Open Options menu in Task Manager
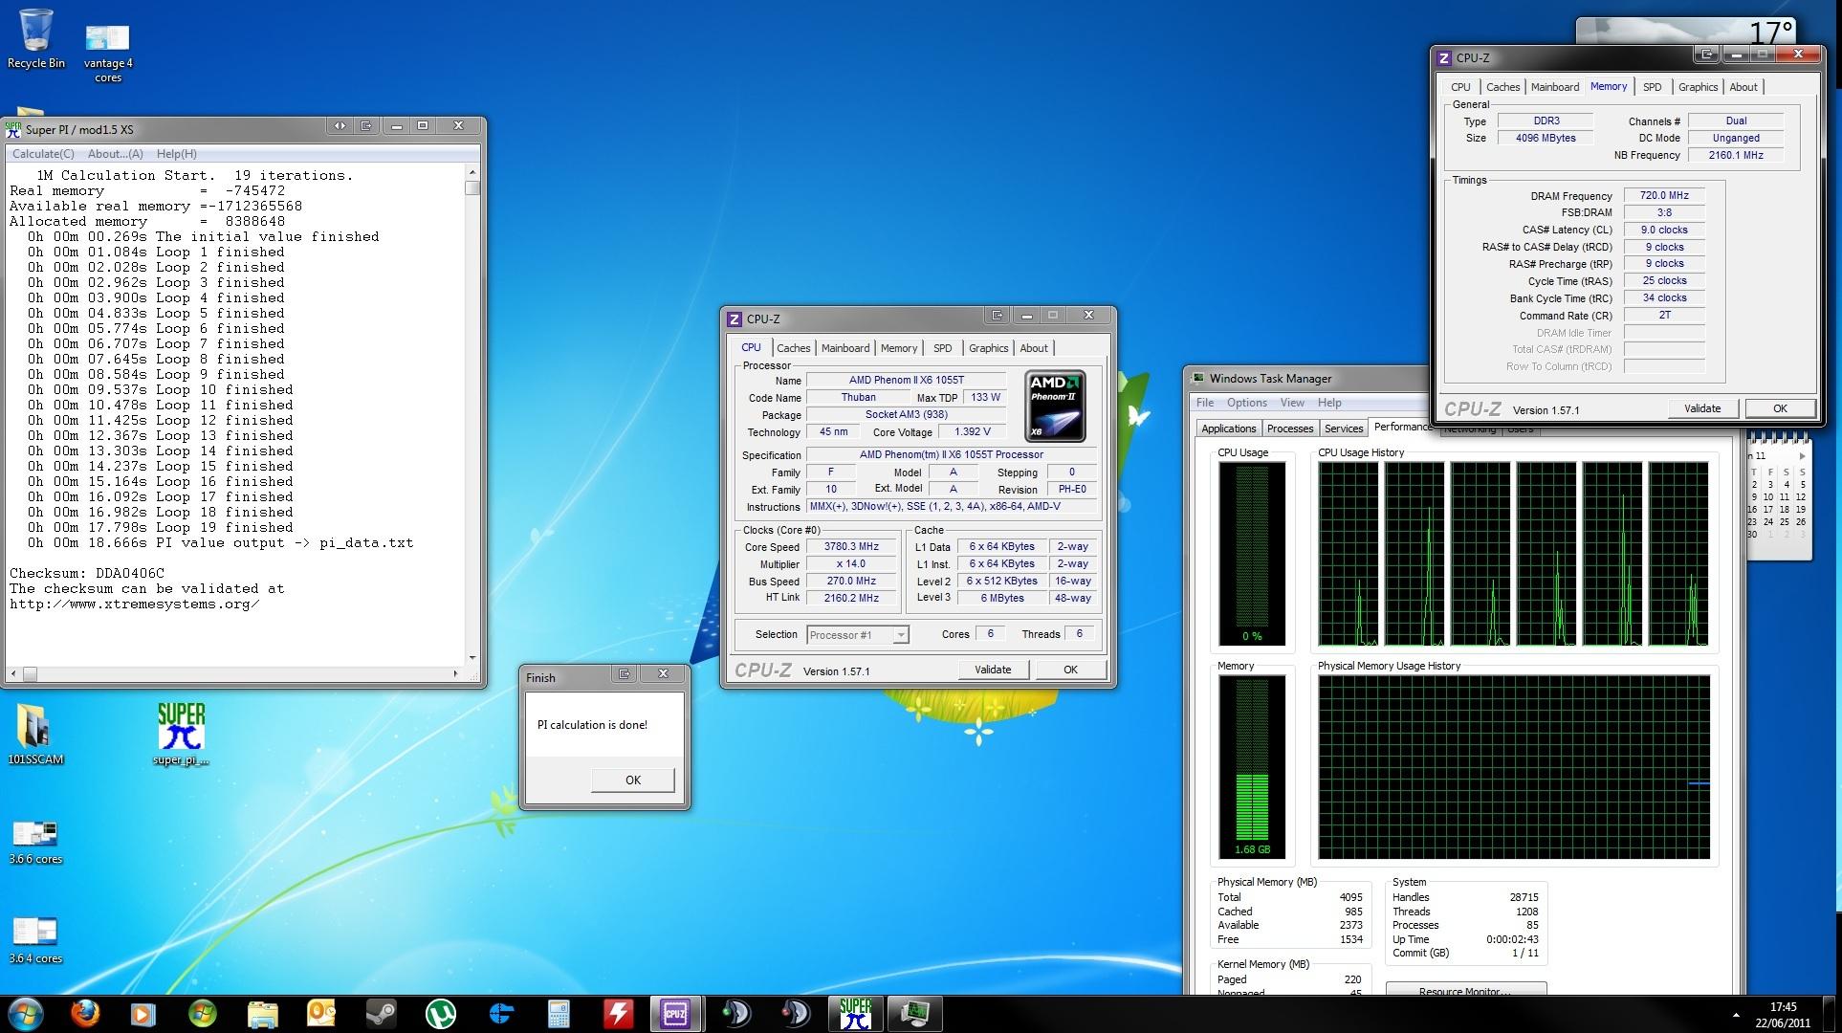 point(1247,403)
